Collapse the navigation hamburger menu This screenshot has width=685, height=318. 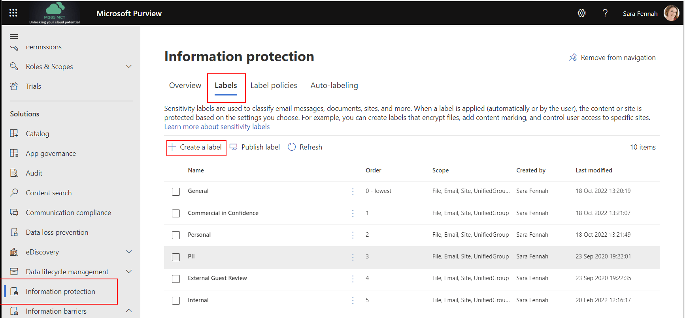tap(14, 36)
